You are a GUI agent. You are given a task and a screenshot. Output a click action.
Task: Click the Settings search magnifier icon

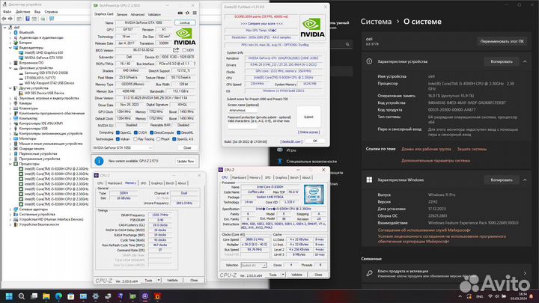click(x=347, y=44)
